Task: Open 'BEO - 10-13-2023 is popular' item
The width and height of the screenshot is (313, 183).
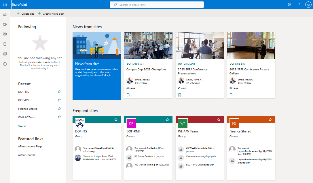Action: point(200,165)
